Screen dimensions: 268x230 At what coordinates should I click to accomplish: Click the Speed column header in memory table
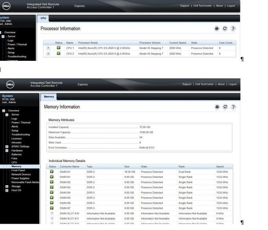[220, 166]
